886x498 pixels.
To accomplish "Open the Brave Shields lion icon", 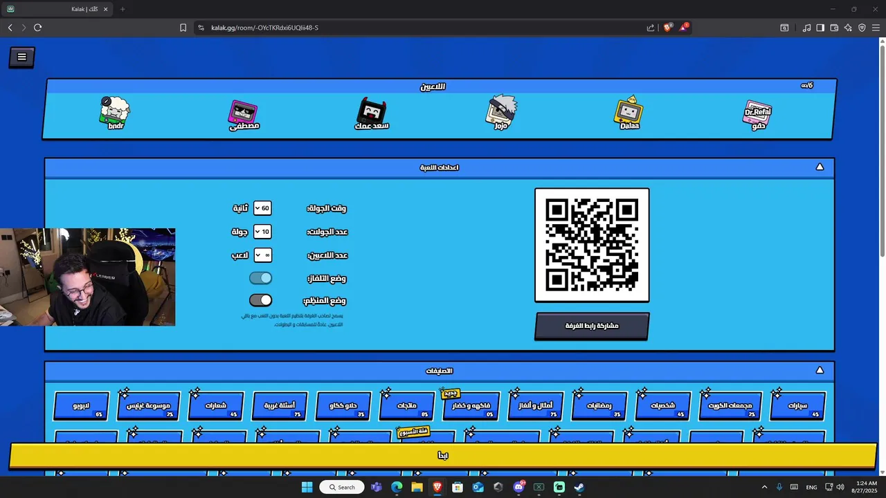I will coord(667,28).
